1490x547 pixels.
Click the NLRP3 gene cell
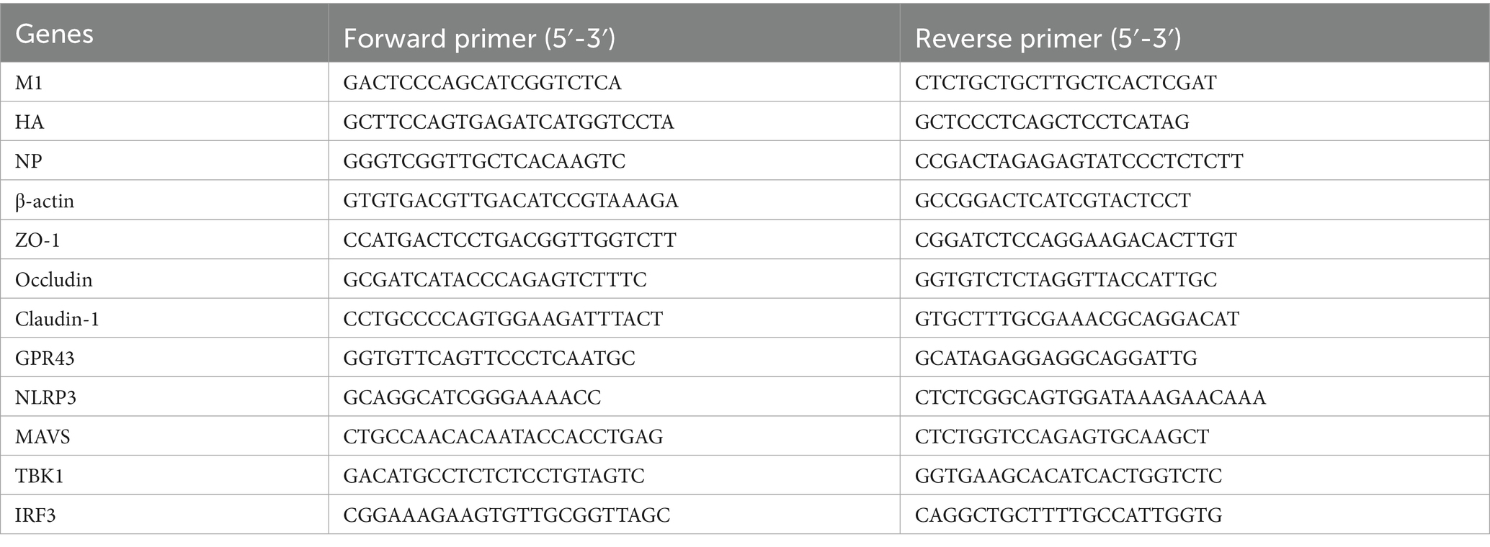click(x=46, y=397)
